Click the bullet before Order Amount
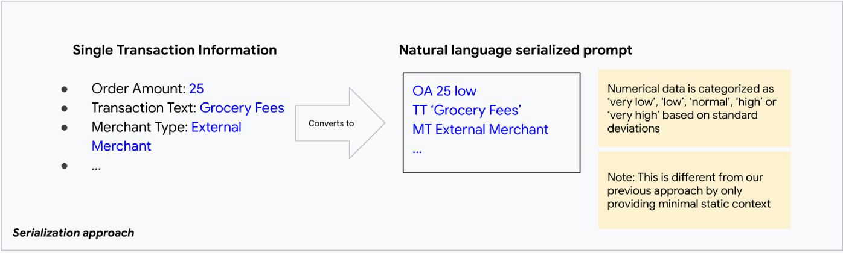843x253 pixels. point(65,89)
